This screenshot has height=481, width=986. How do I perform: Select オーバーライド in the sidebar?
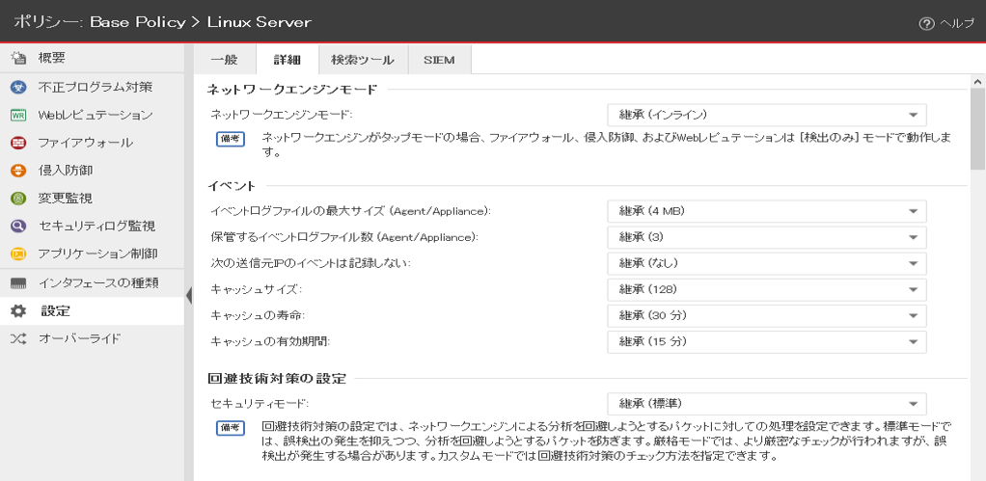click(x=79, y=339)
